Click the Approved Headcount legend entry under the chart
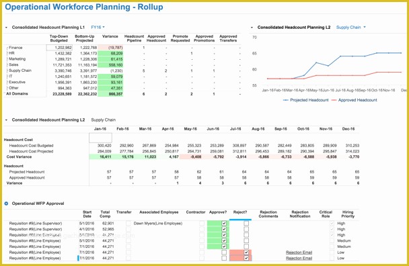This screenshot has height=266, width=409. coord(355,100)
